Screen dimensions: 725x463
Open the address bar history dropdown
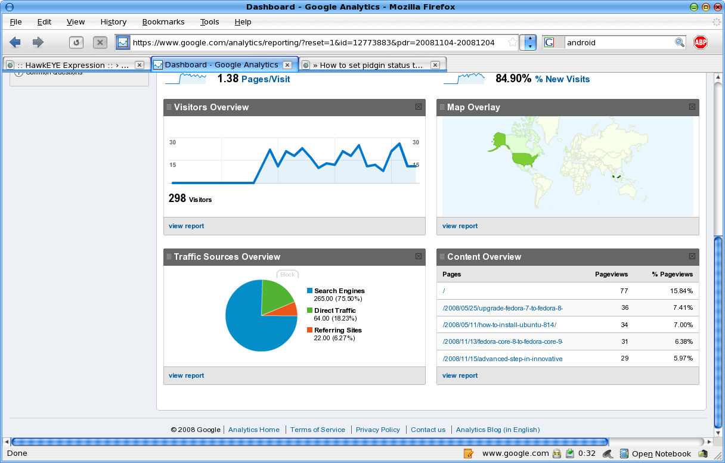[x=528, y=42]
